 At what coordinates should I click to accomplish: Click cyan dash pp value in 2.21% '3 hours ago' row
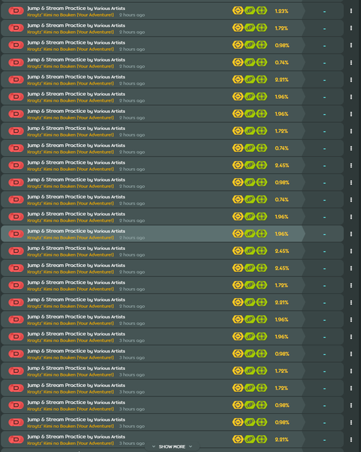pyautogui.click(x=324, y=440)
